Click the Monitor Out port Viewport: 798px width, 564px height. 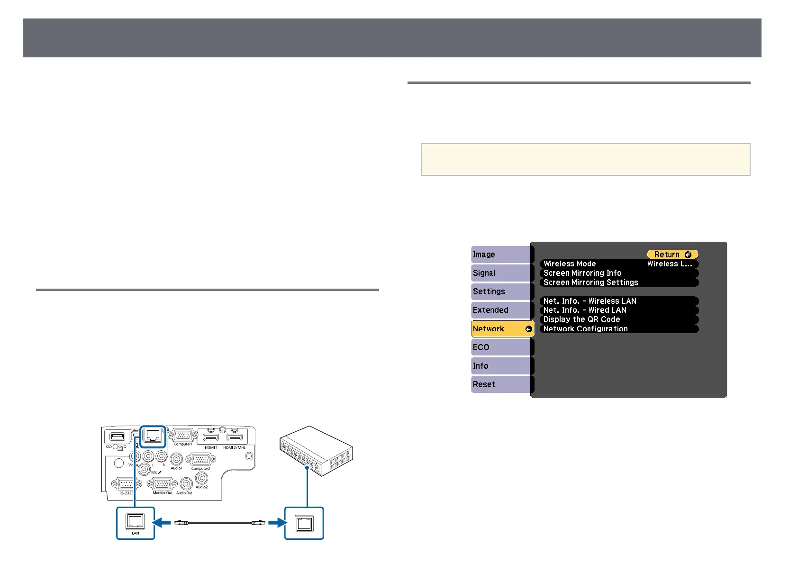(163, 484)
